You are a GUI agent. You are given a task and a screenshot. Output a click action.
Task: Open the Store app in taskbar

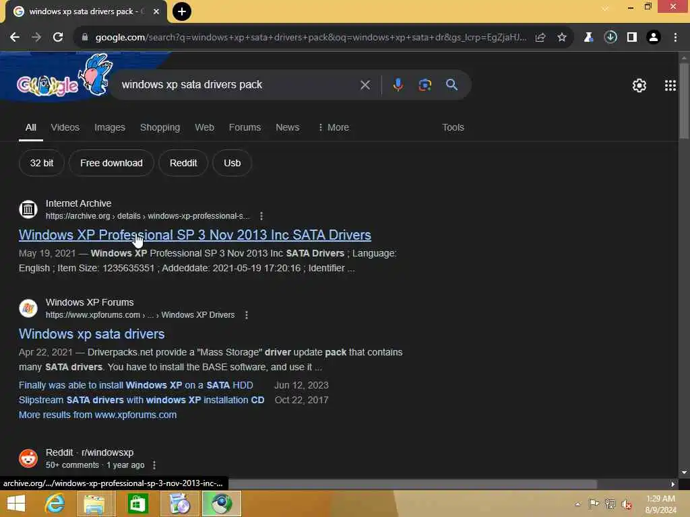click(x=137, y=504)
